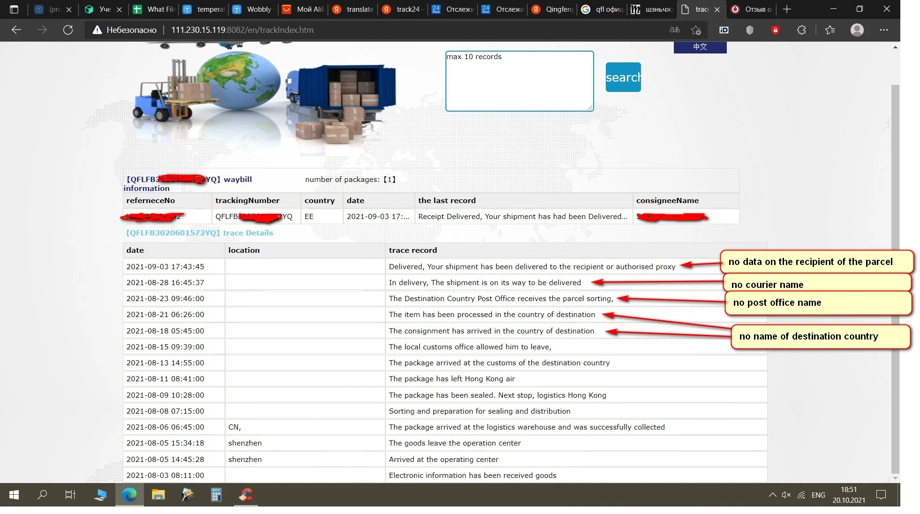920x514 pixels.
Task: Open the browser extensions puzzle icon
Action: 801,30
